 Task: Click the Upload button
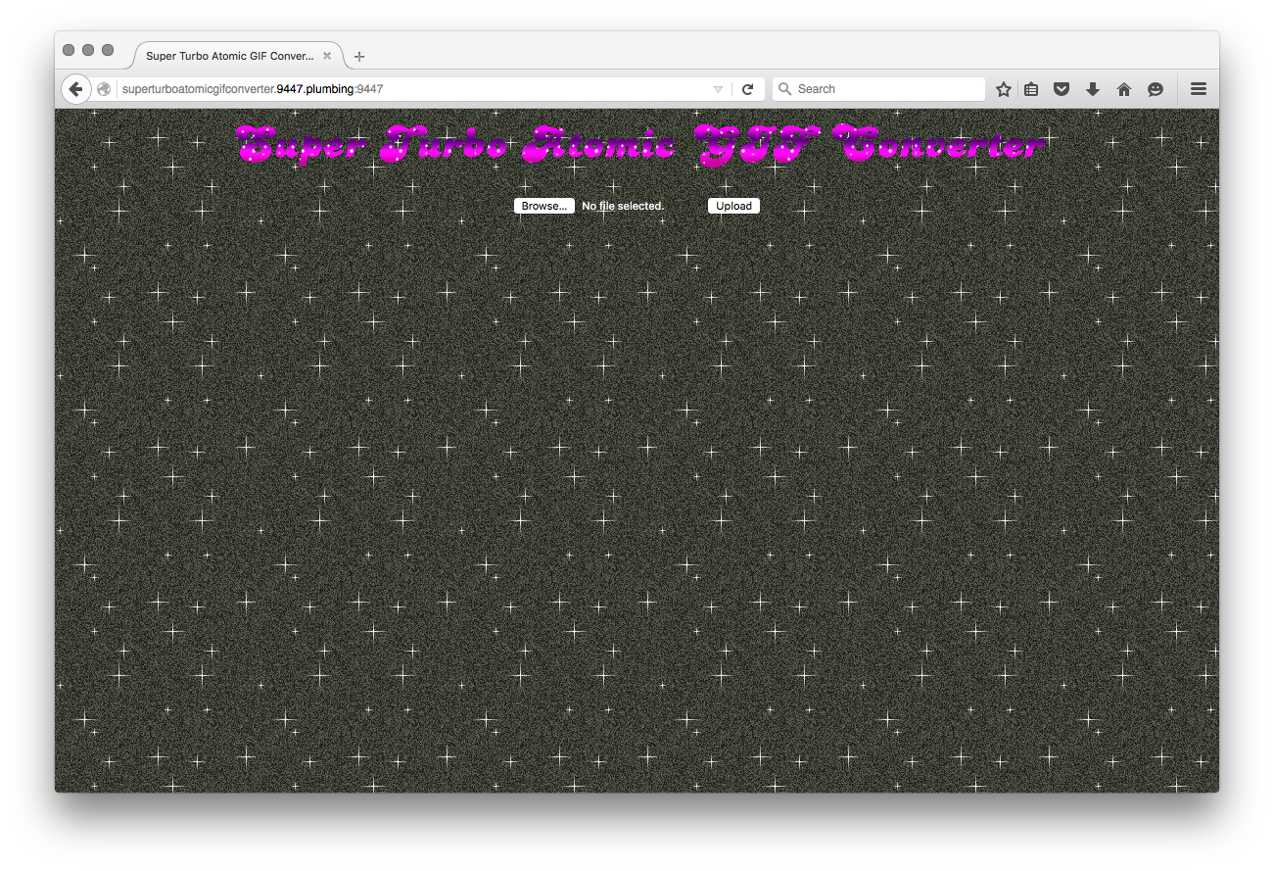pos(733,206)
